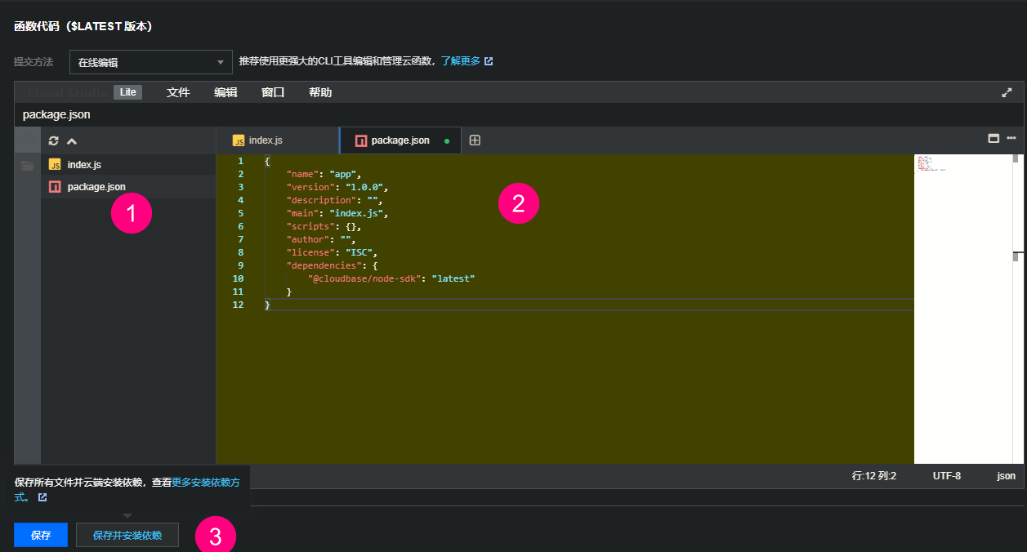Click the "scripts": {} code line

(x=324, y=226)
